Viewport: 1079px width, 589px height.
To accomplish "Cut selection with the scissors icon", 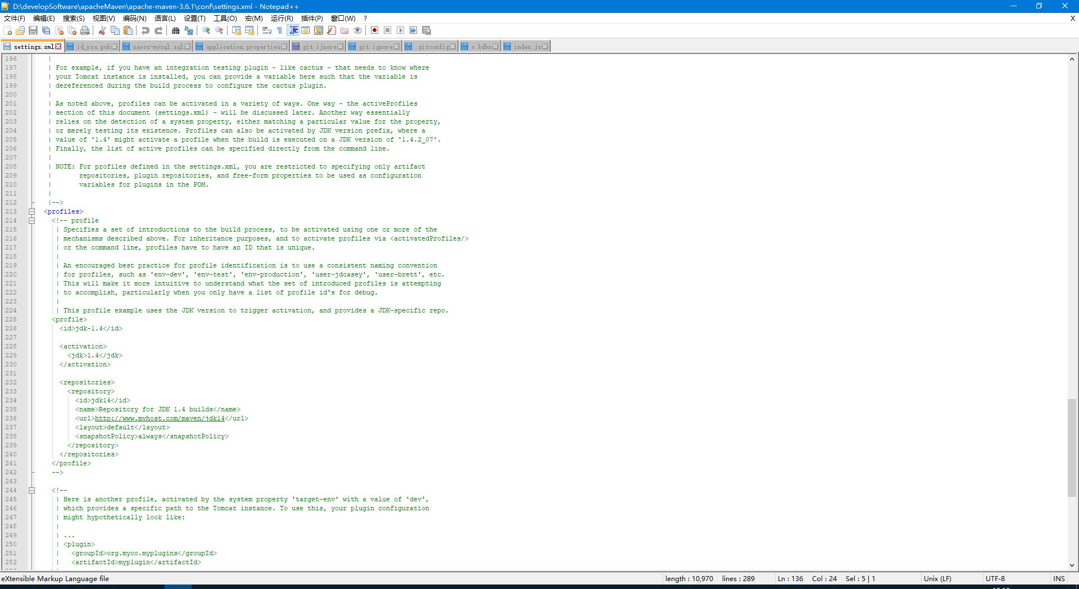I will tap(102, 30).
